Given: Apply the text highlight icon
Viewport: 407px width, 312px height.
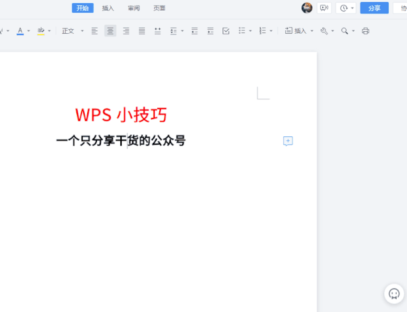Looking at the screenshot, I should [x=41, y=31].
